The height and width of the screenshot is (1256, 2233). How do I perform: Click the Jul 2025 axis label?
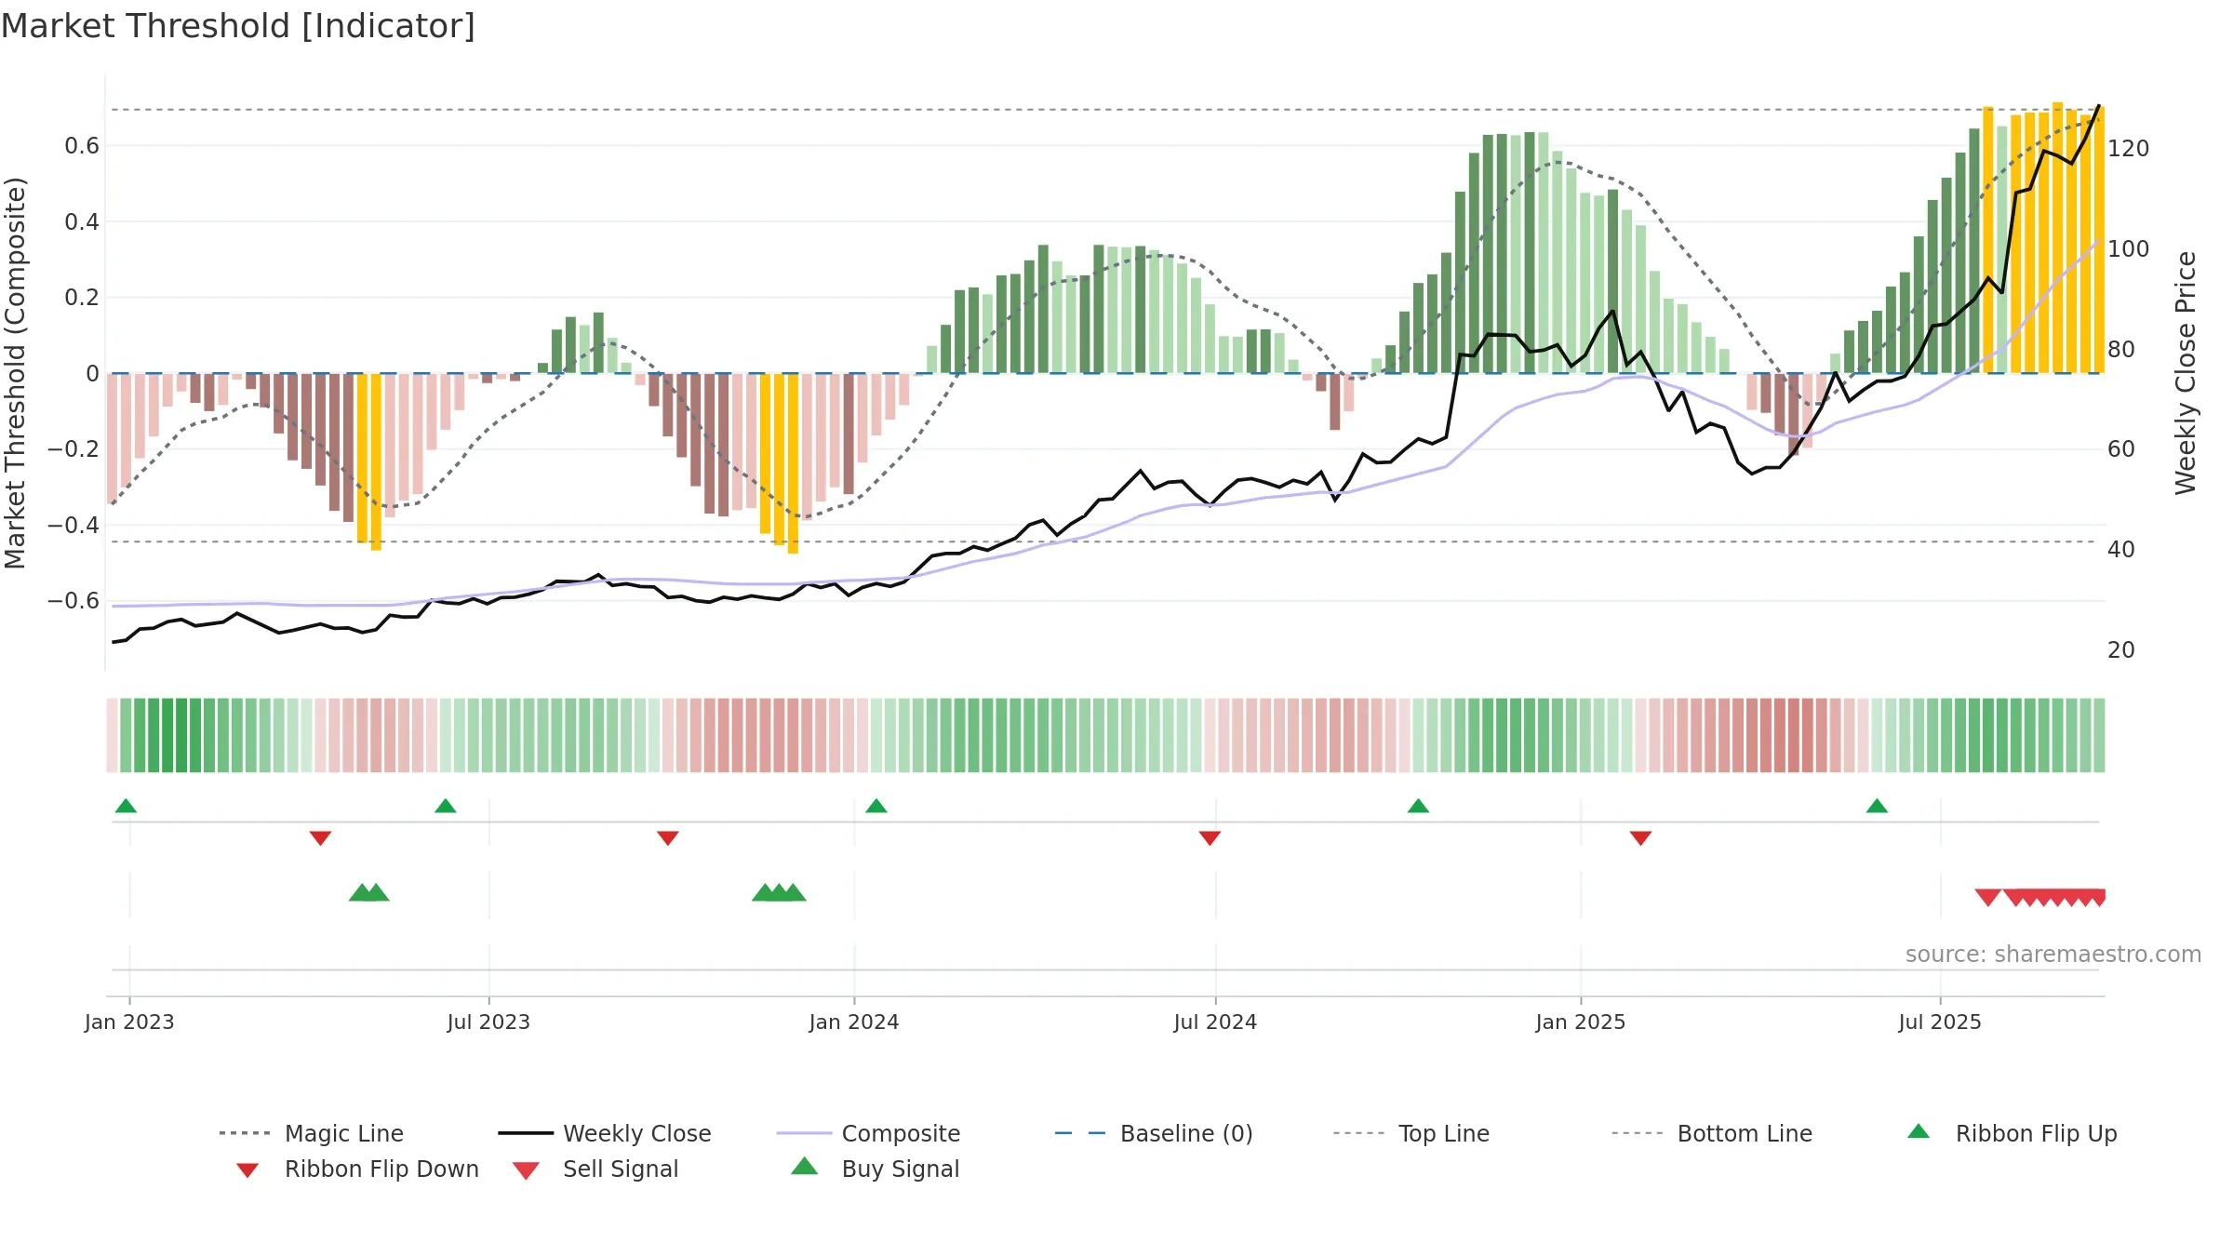(1940, 1022)
